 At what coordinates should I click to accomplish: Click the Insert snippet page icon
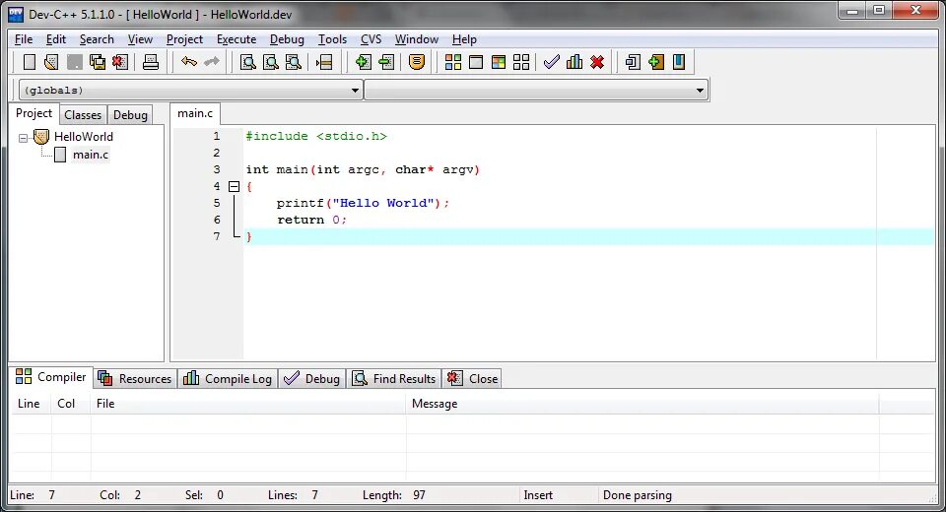[x=633, y=62]
